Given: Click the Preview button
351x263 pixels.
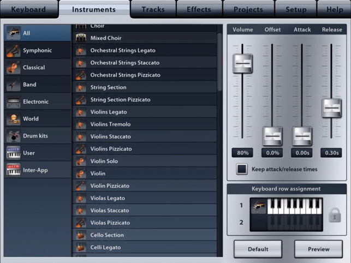Looking at the screenshot, I should pyautogui.click(x=318, y=249).
